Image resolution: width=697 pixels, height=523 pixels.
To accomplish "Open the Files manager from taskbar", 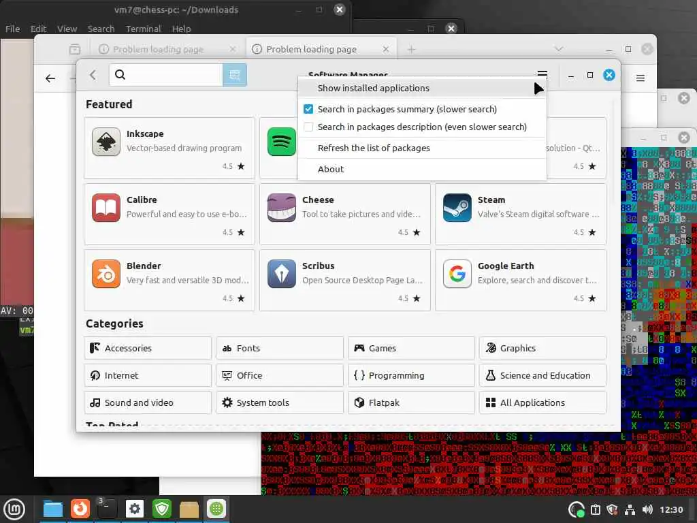I will coord(52,509).
